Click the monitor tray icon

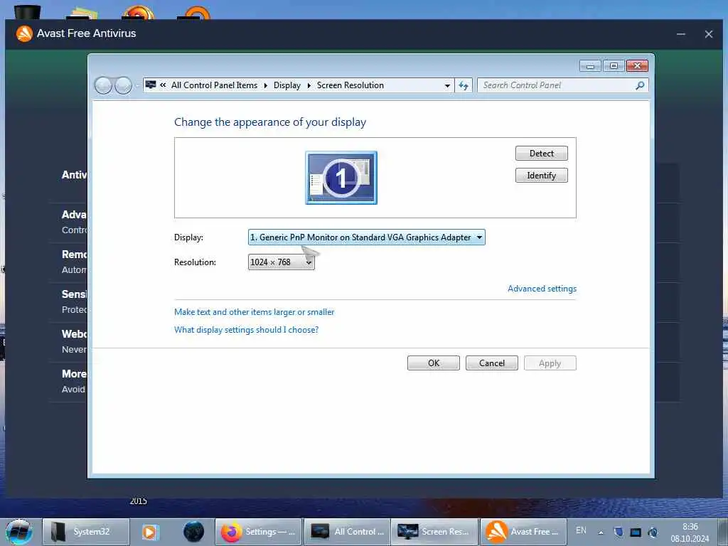[x=636, y=532]
